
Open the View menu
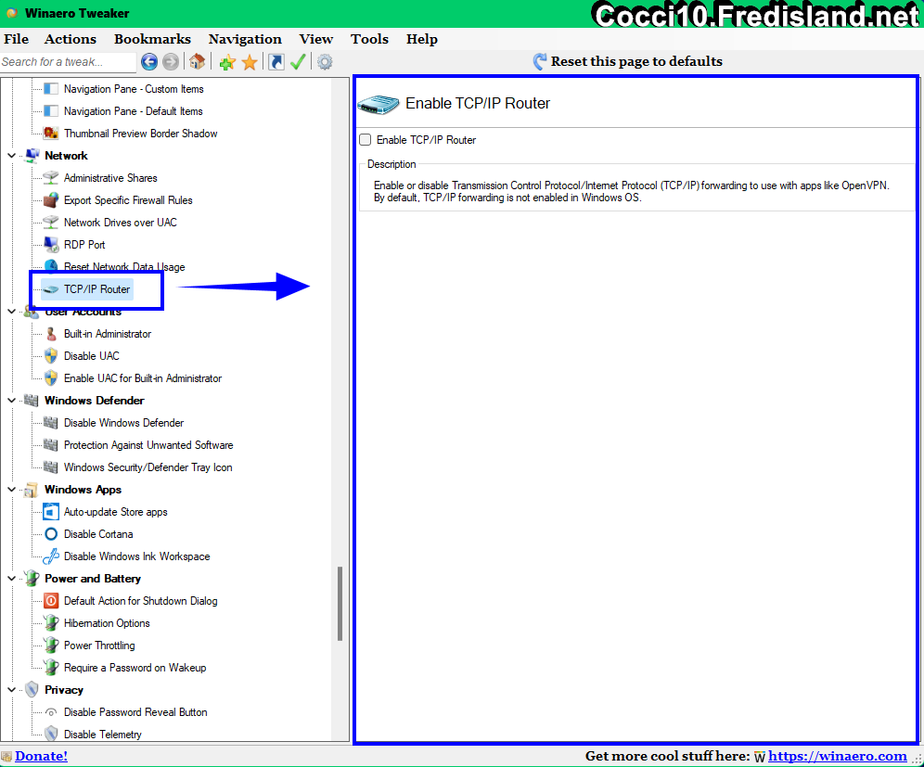(x=315, y=39)
